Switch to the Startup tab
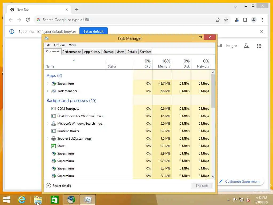The height and width of the screenshot is (205, 273). coord(108,52)
